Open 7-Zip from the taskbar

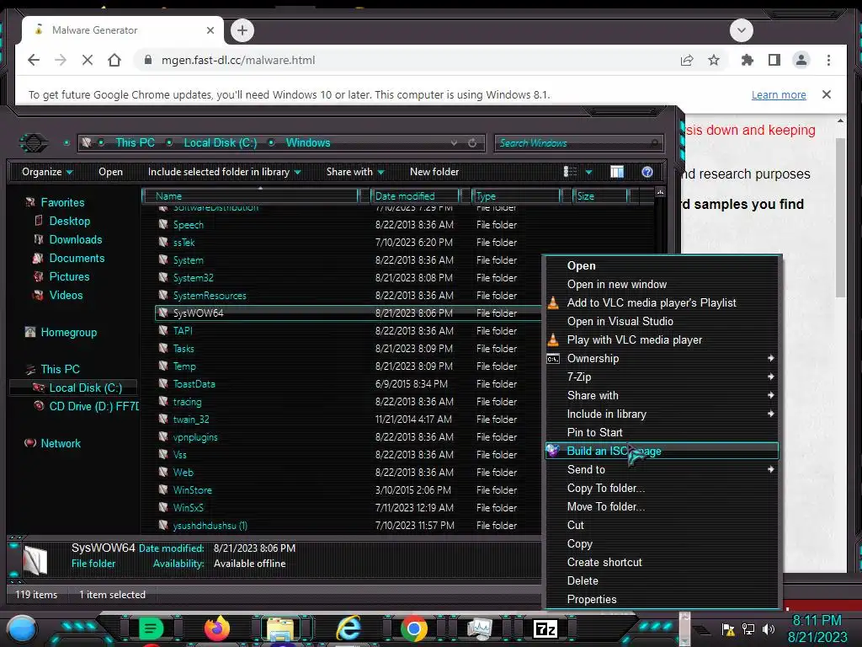pyautogui.click(x=545, y=628)
